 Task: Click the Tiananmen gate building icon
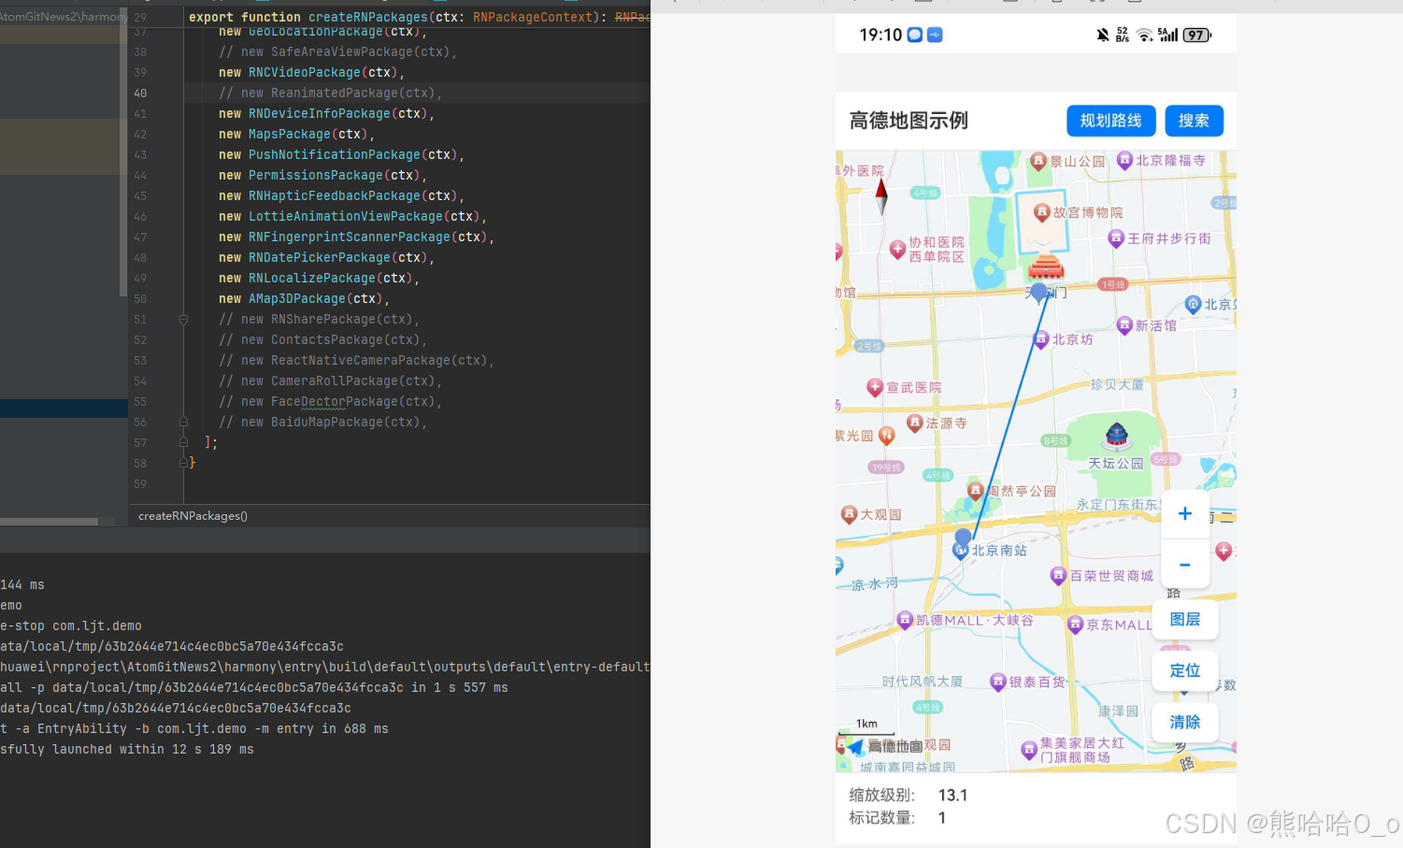point(1046,266)
